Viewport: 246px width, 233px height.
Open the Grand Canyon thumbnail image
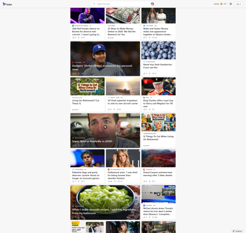coord(158,158)
